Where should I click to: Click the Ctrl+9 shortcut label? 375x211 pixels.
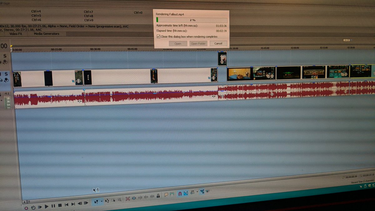click(89, 20)
